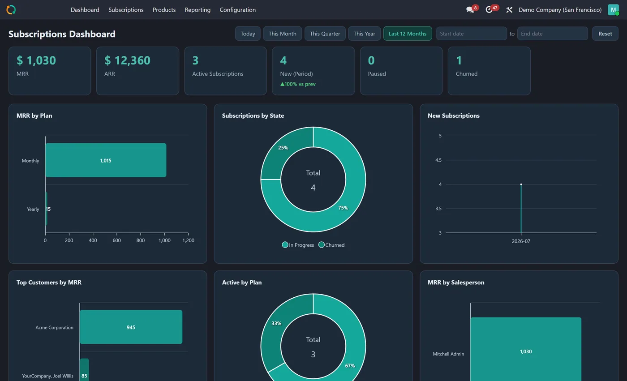
Task: Open the New (Period) card
Action: 313,71
